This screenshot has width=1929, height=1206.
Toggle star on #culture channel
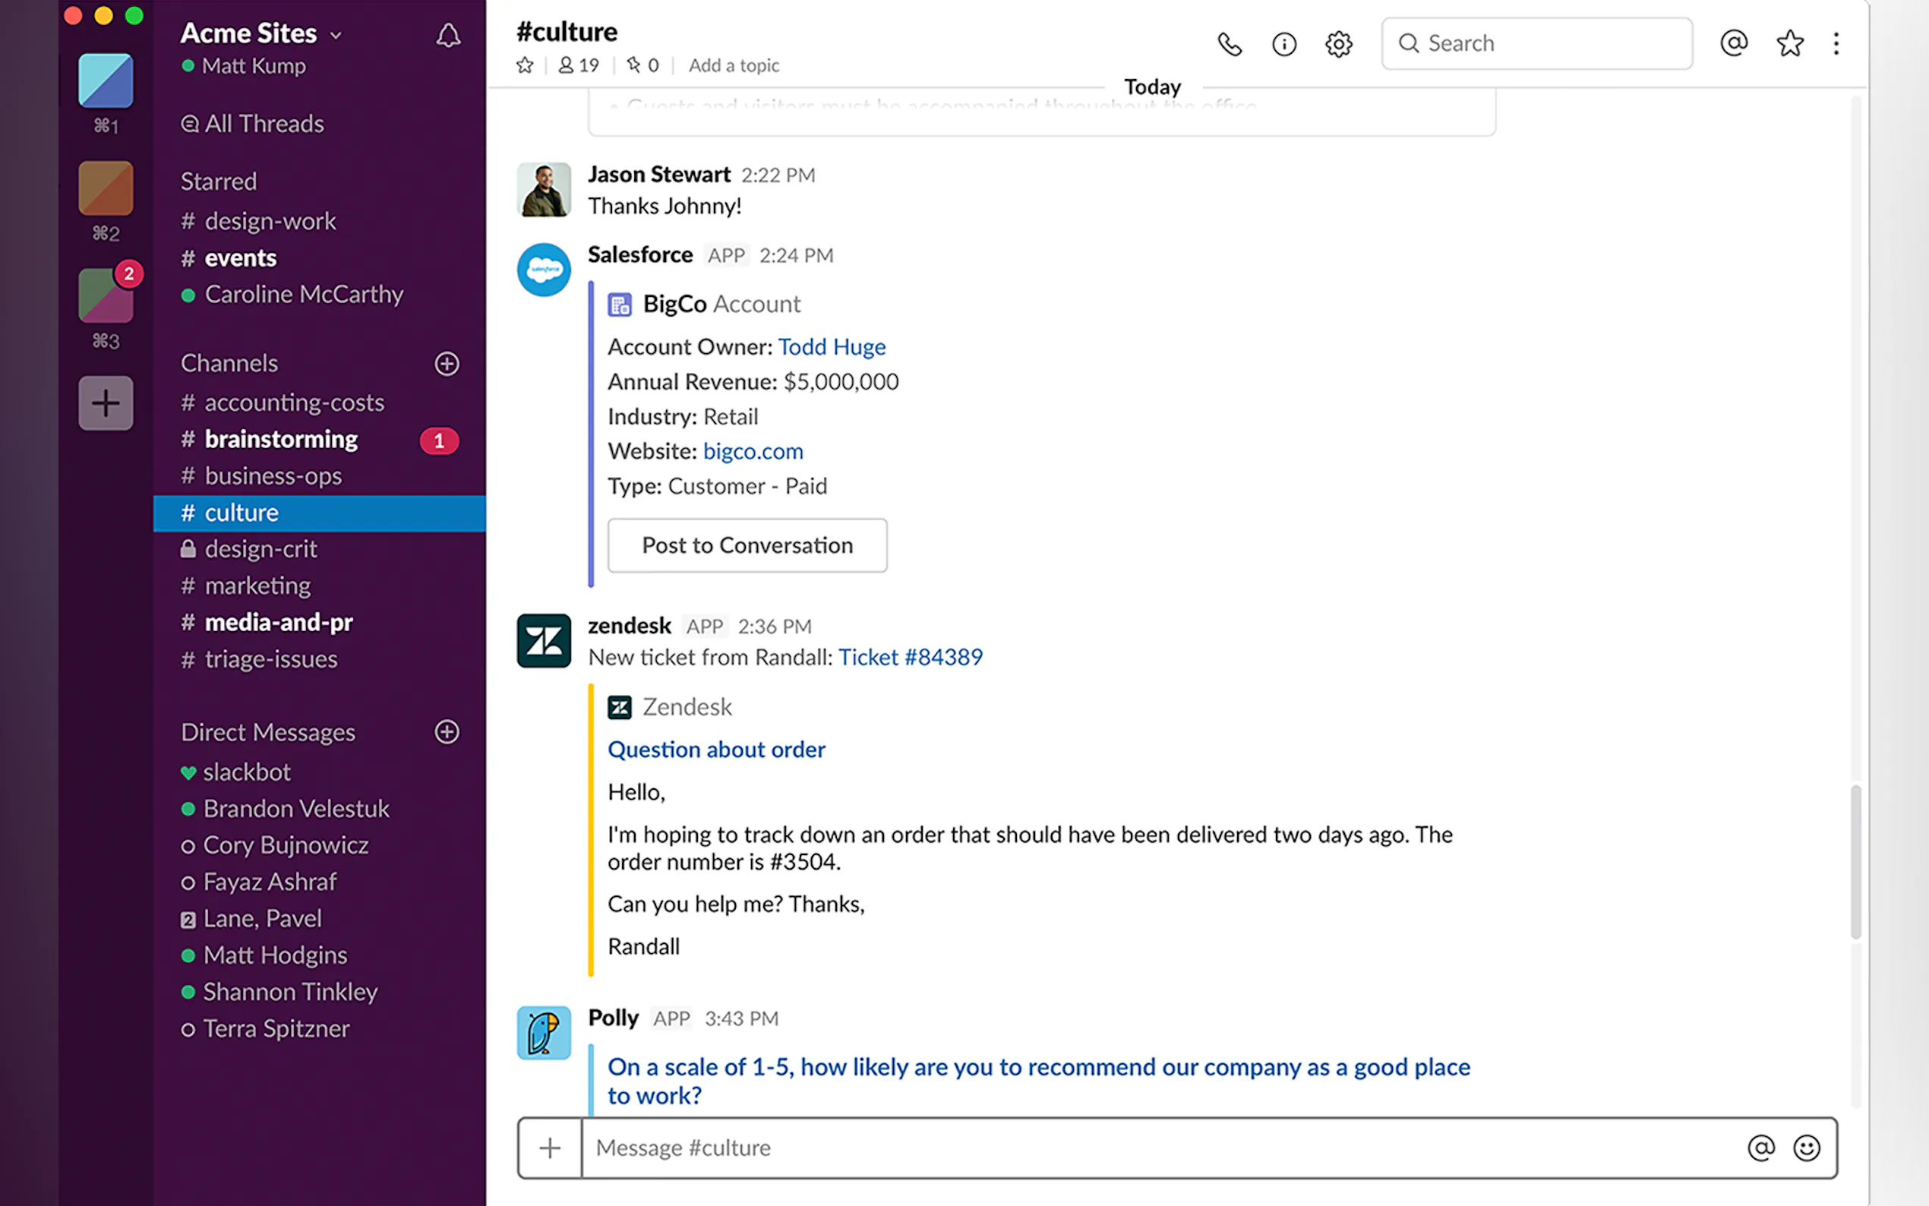(x=525, y=65)
